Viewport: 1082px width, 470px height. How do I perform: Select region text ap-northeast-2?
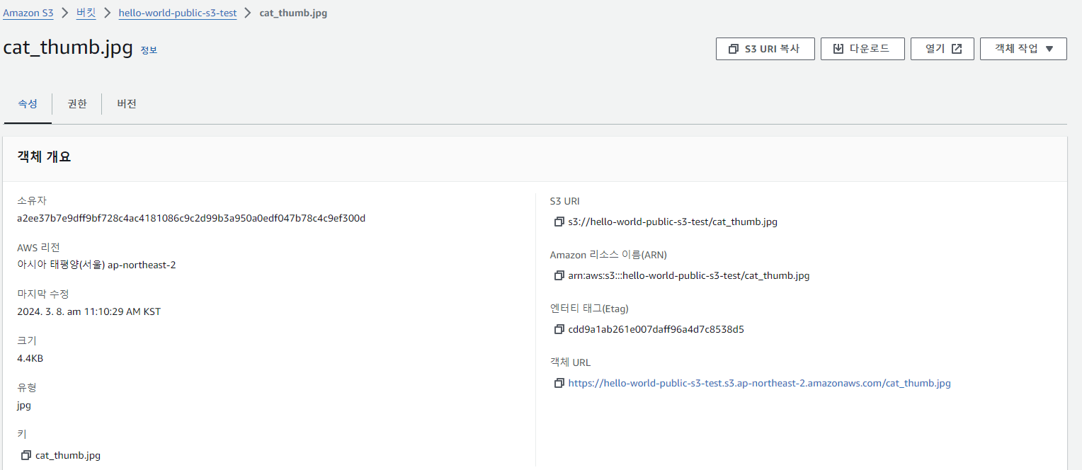coord(142,265)
